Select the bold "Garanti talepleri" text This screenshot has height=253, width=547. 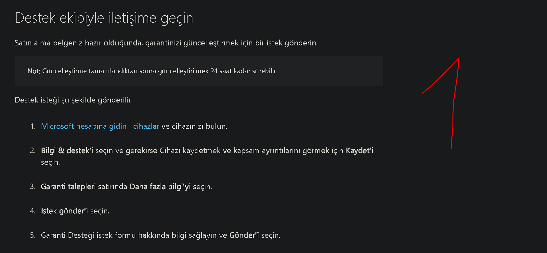tap(68, 187)
